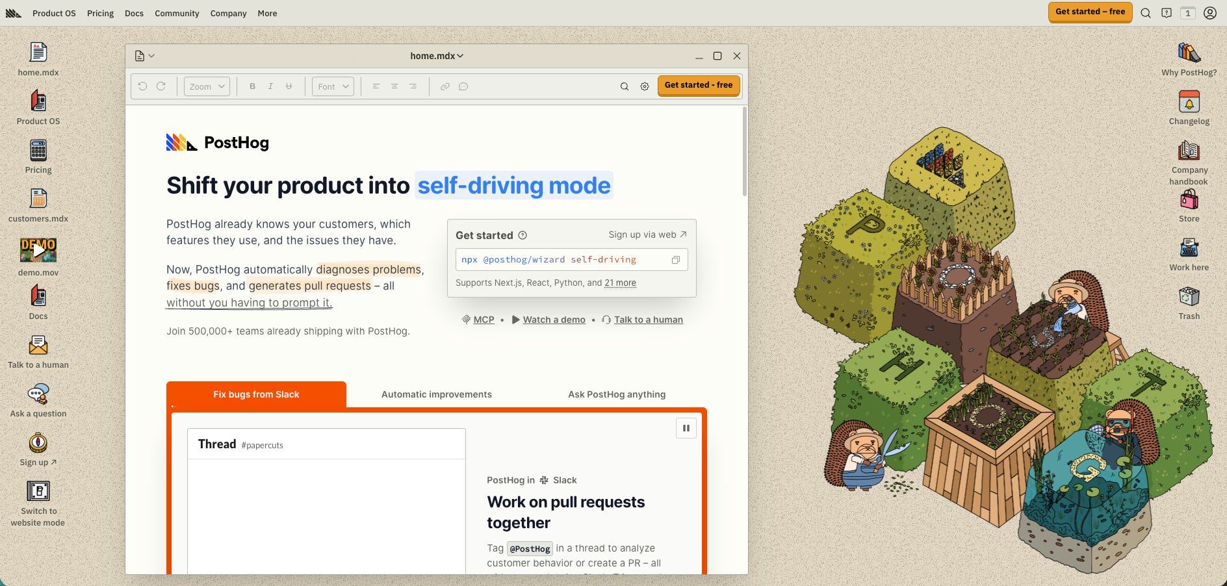Open the active windows counter showing 1
This screenshot has width=1227, height=586.
(1188, 13)
